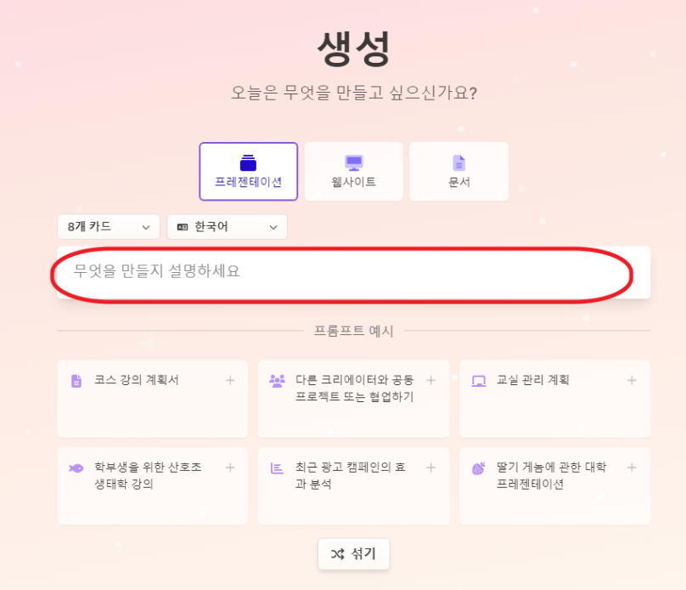Select the 프레젠테이션 output type card
Image resolution: width=686 pixels, height=590 pixels.
pyautogui.click(x=248, y=171)
